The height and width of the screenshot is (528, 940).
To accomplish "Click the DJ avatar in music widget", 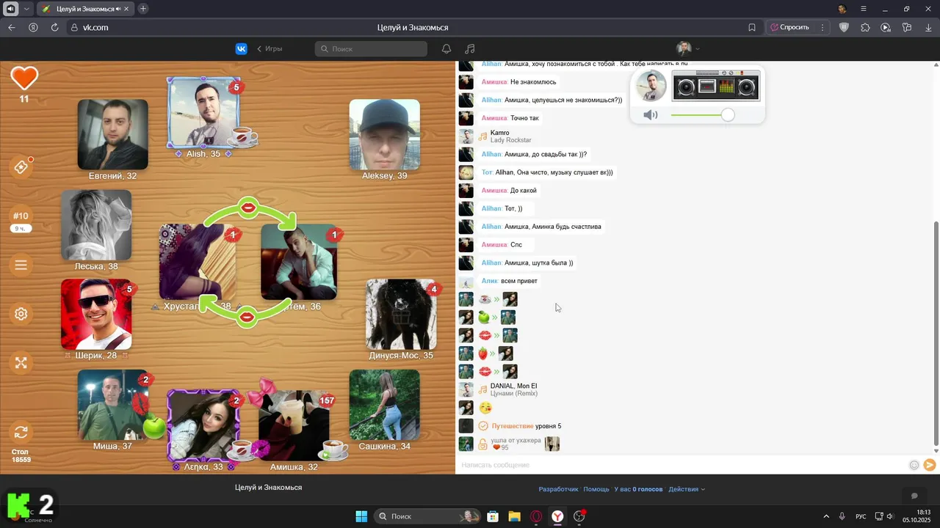I will [651, 87].
